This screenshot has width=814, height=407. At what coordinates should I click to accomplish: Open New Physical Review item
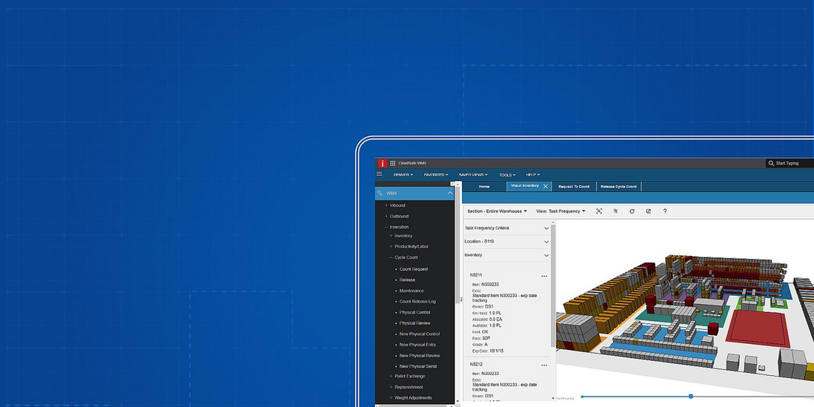point(420,356)
